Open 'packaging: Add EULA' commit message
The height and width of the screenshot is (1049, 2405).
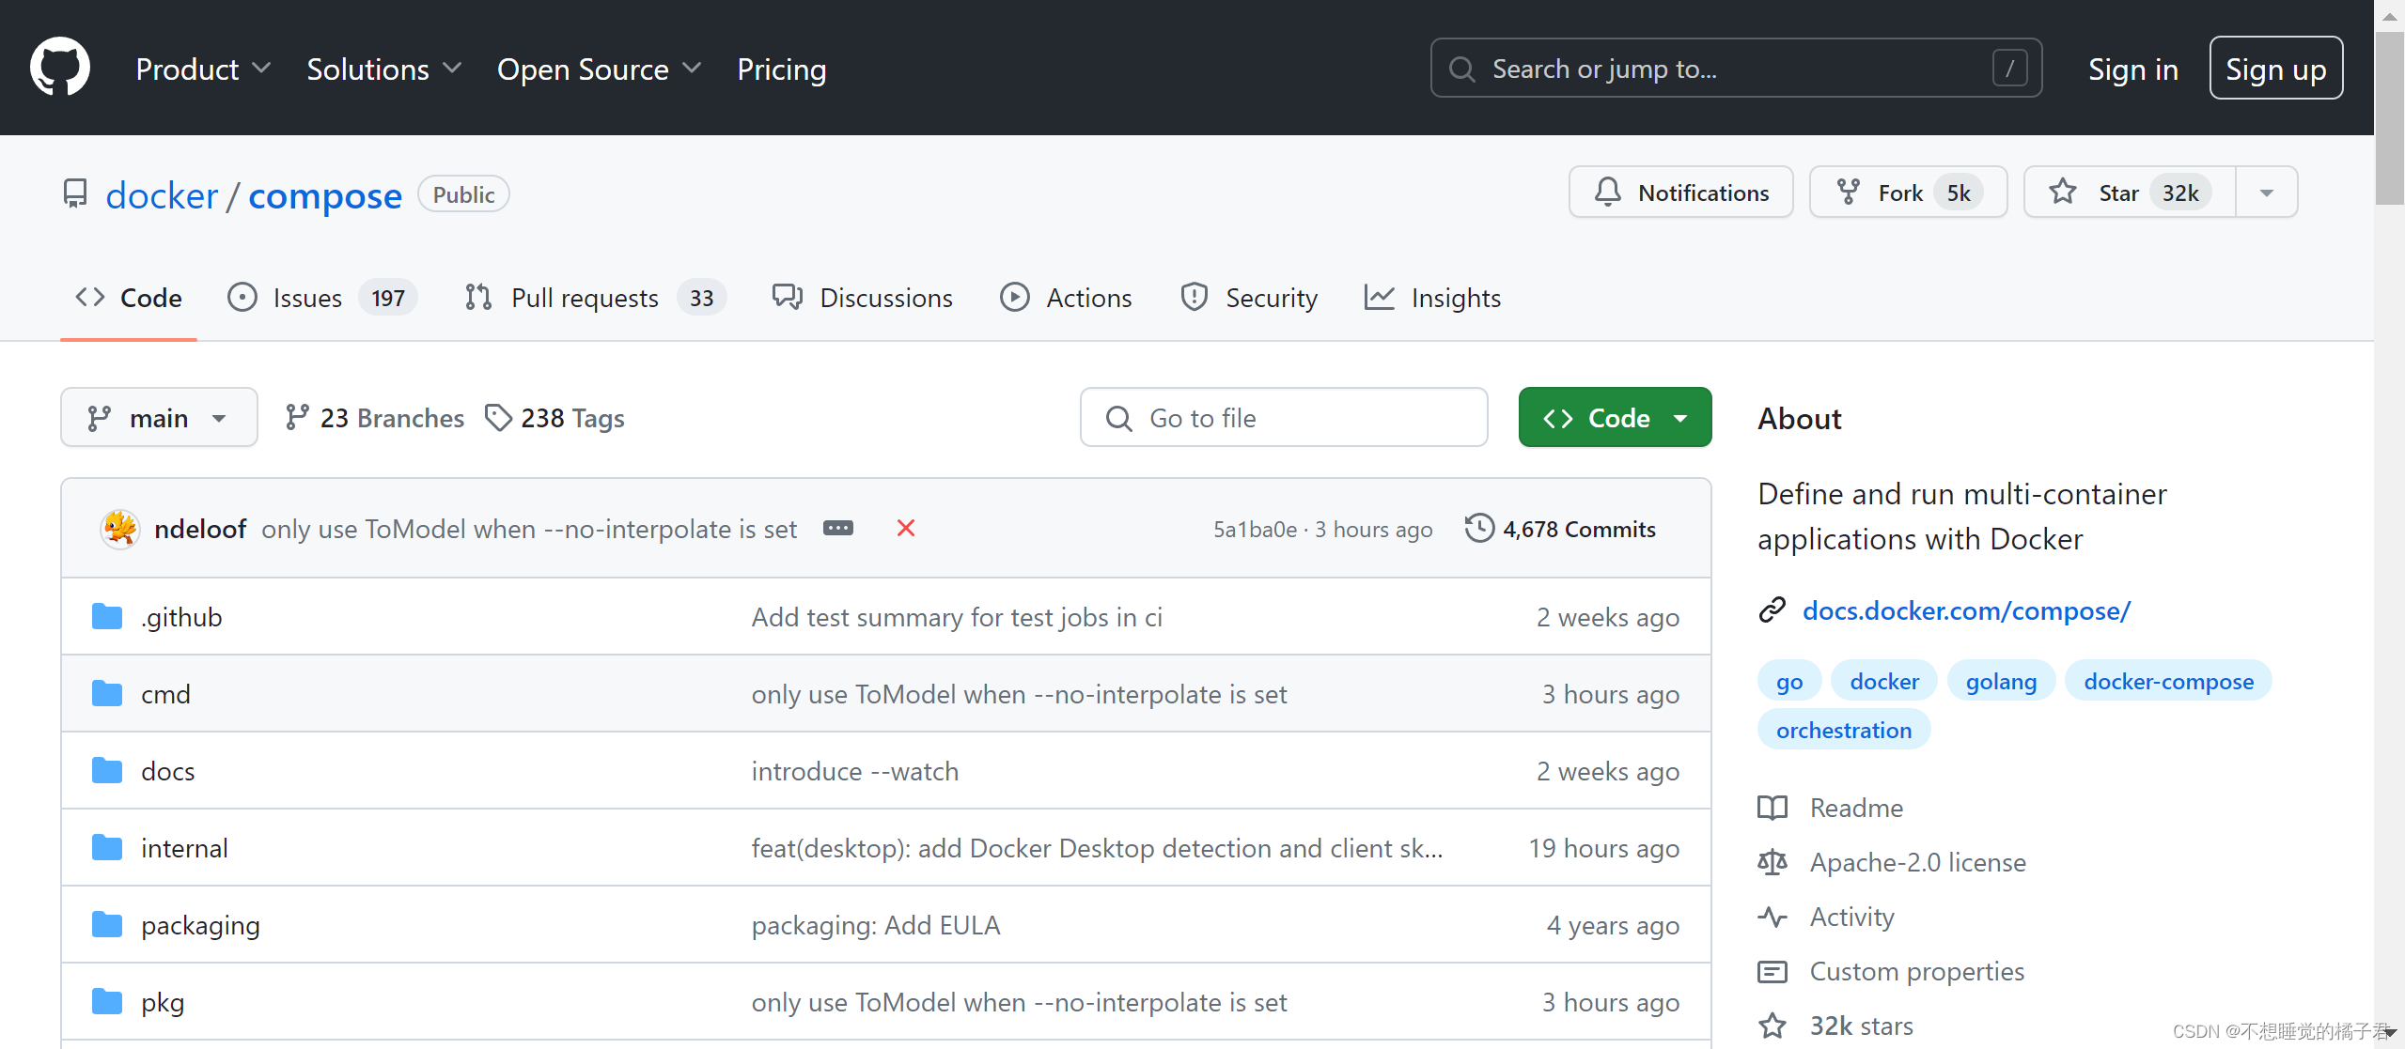(876, 925)
